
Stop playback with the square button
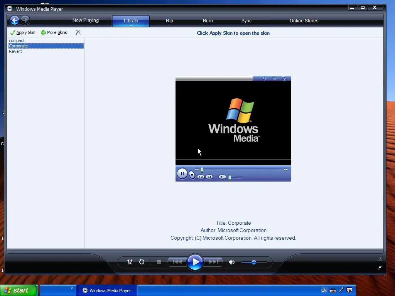[x=159, y=262]
